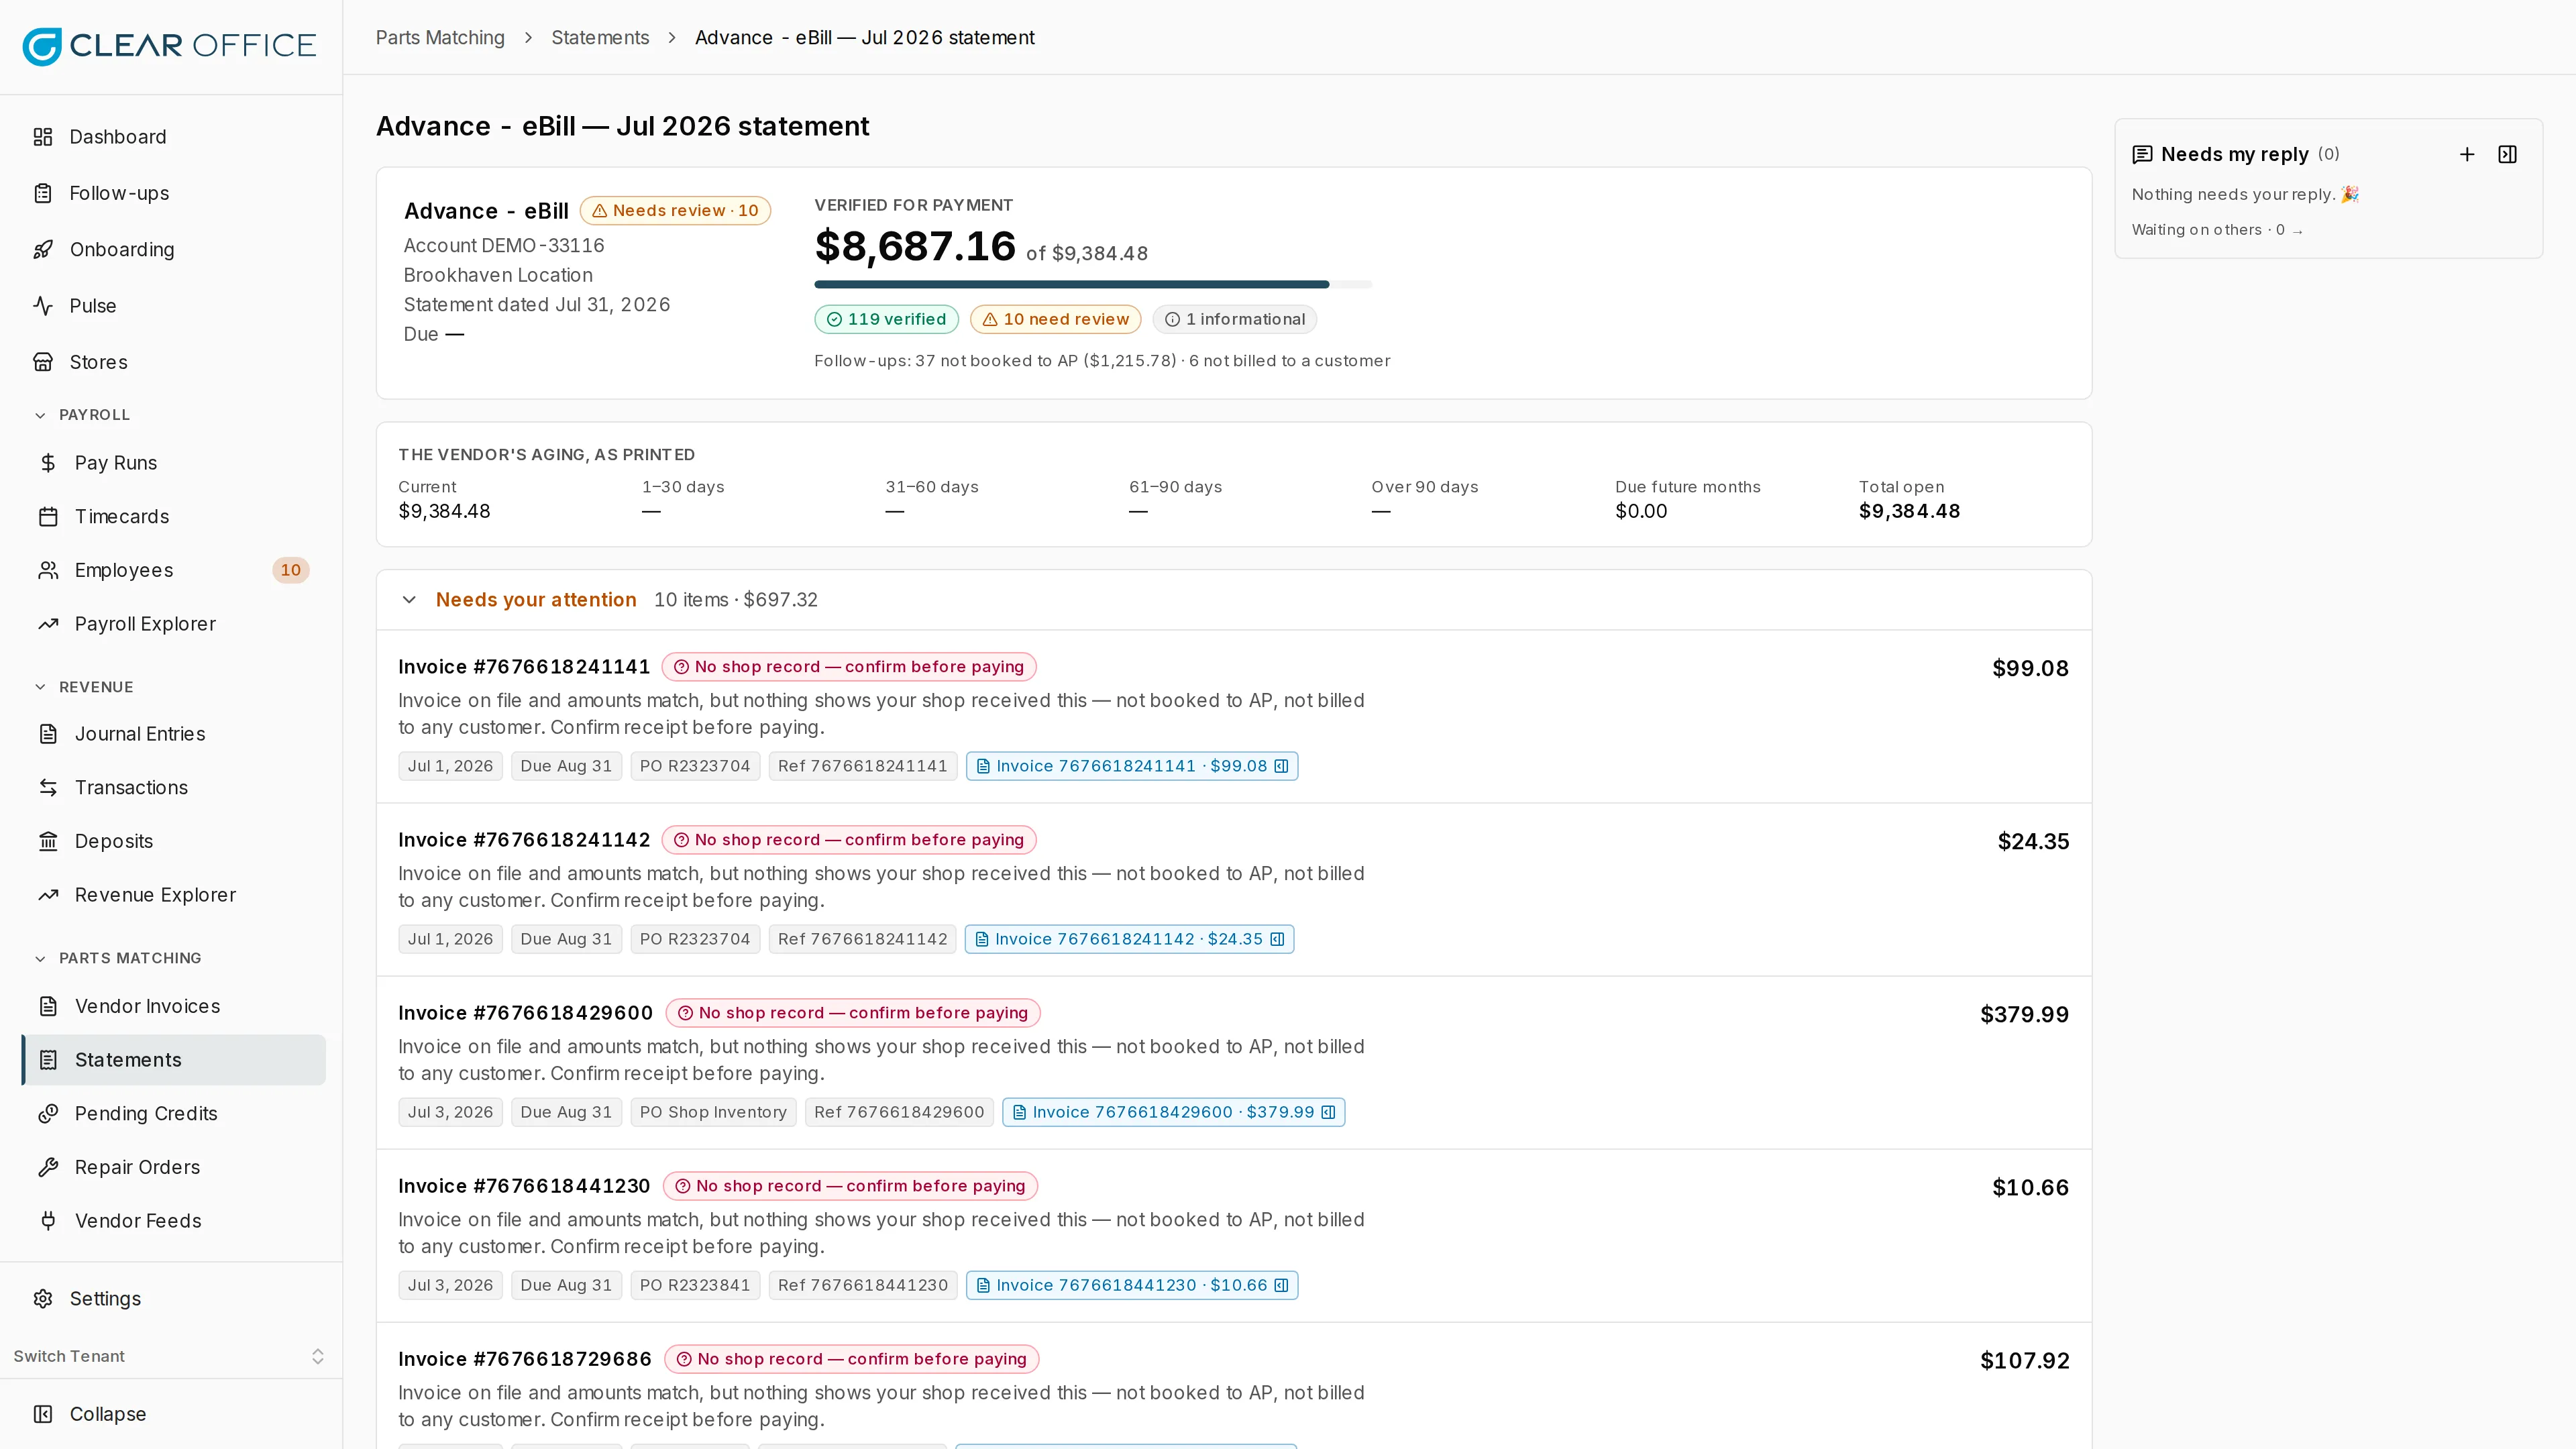Collapse the Needs my reply side panel
2576x1449 pixels.
coord(2508,154)
